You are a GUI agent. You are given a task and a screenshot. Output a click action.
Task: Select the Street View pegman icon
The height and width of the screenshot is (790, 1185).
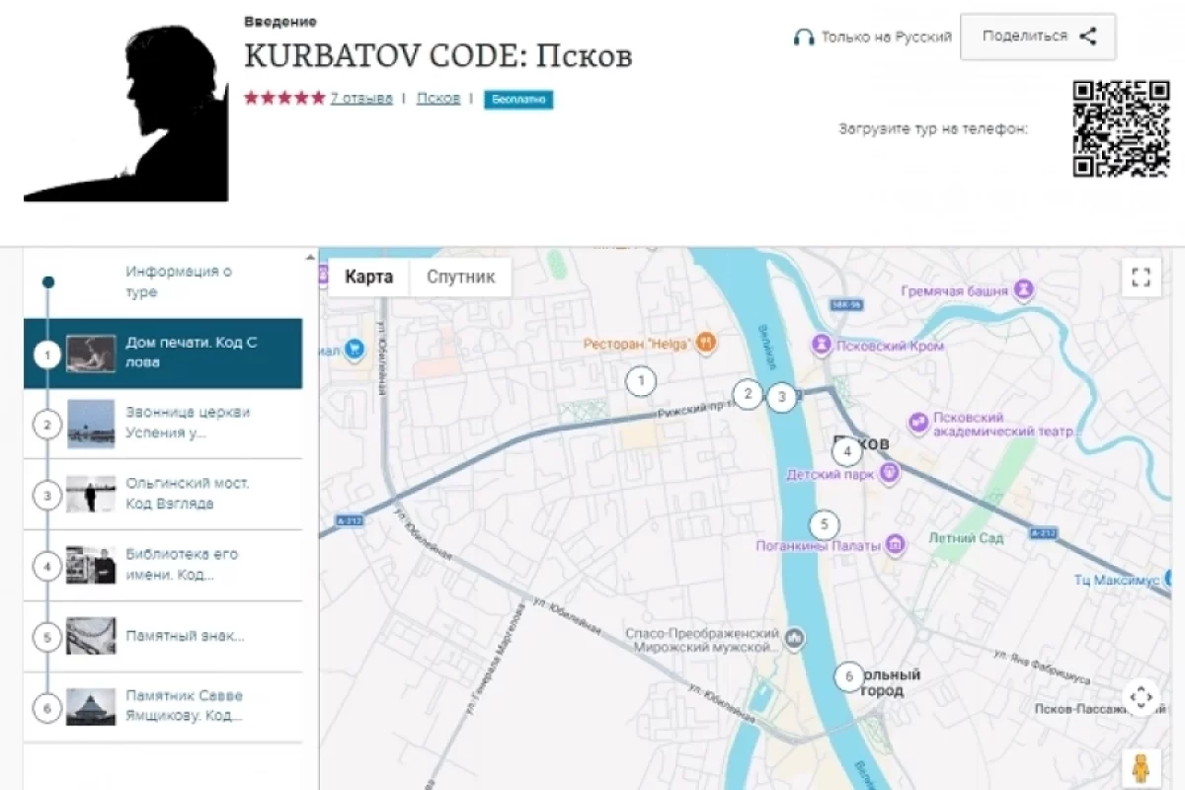1141,768
